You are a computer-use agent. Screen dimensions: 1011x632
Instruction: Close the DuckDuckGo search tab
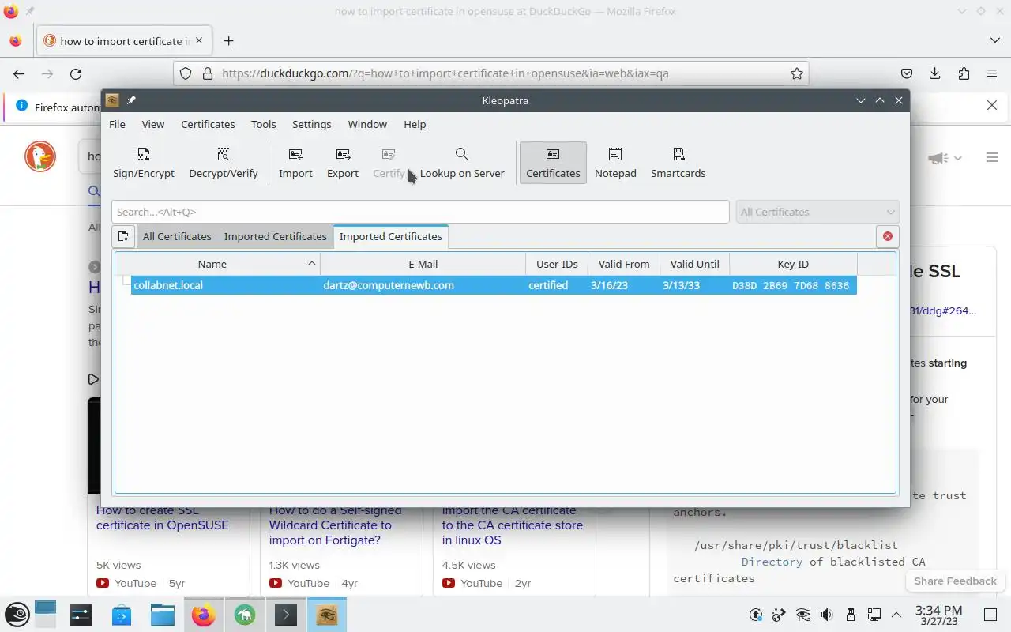[x=199, y=40]
